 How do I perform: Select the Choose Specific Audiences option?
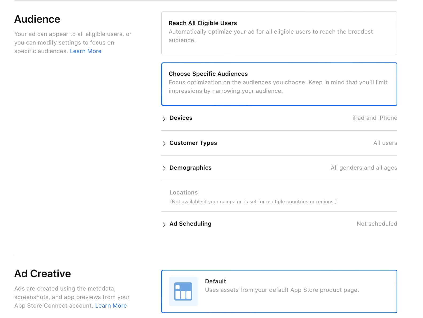(279, 84)
